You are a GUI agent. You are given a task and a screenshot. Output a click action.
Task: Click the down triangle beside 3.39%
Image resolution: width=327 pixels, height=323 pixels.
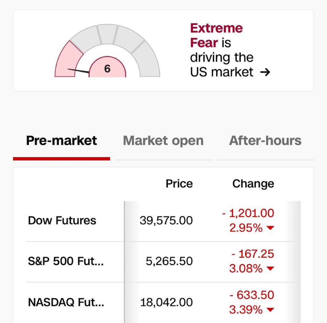click(x=270, y=310)
